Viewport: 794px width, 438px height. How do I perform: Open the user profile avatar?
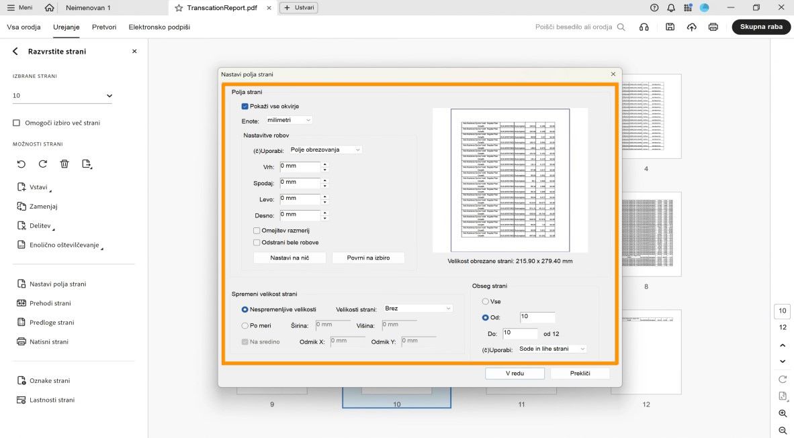(705, 7)
